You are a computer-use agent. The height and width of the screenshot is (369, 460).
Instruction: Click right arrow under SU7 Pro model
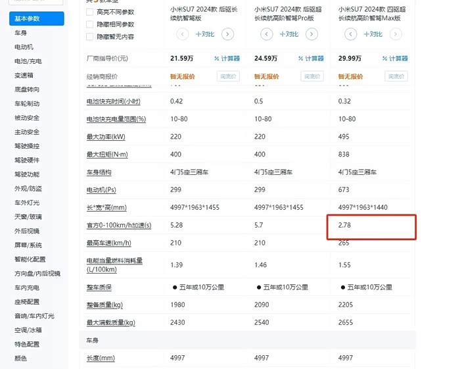pyautogui.click(x=311, y=34)
